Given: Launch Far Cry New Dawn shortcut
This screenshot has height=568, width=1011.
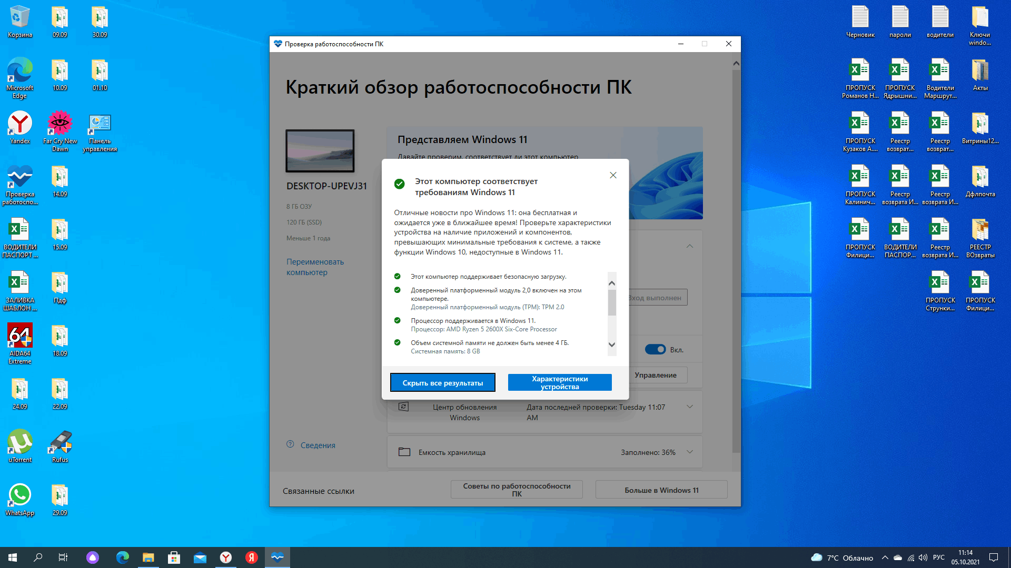Looking at the screenshot, I should [60, 131].
